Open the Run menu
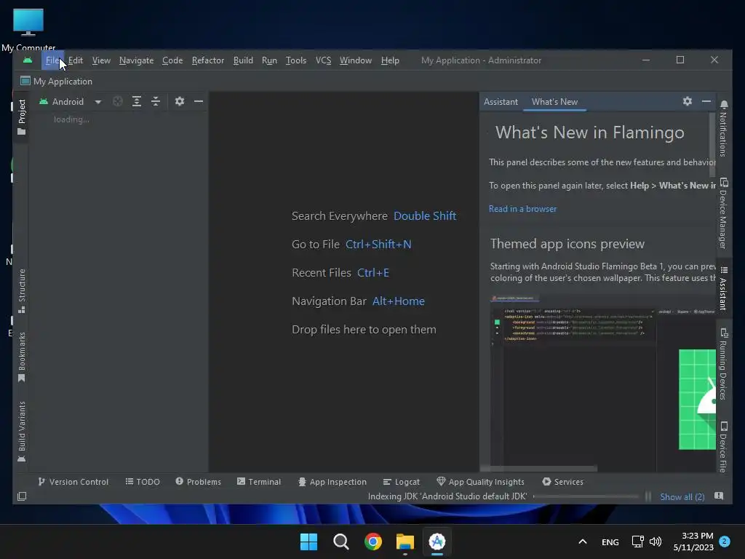The image size is (745, 559). coord(269,60)
